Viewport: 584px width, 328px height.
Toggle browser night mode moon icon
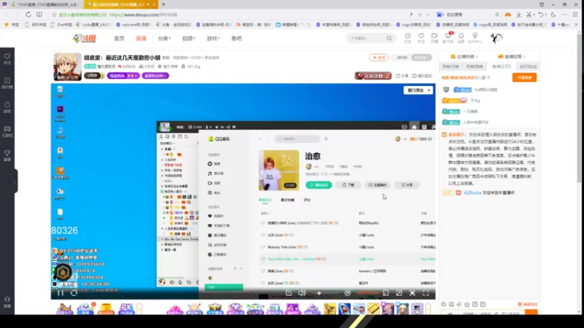(x=553, y=15)
